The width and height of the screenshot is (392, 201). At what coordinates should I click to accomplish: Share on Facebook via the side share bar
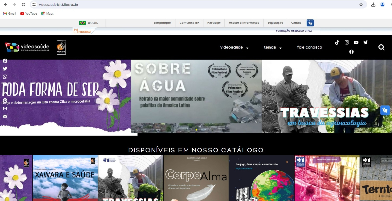(5, 61)
